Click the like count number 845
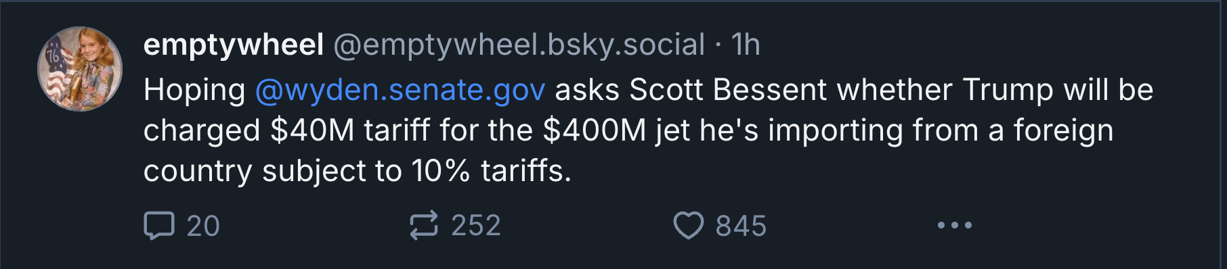The image size is (1227, 269). coord(741,226)
